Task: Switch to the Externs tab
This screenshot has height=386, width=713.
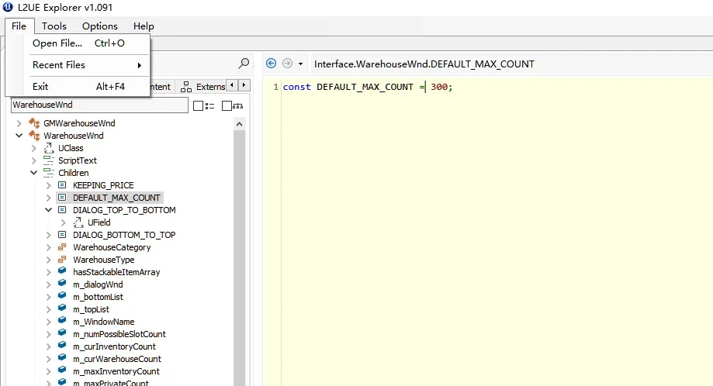Action: coord(202,86)
